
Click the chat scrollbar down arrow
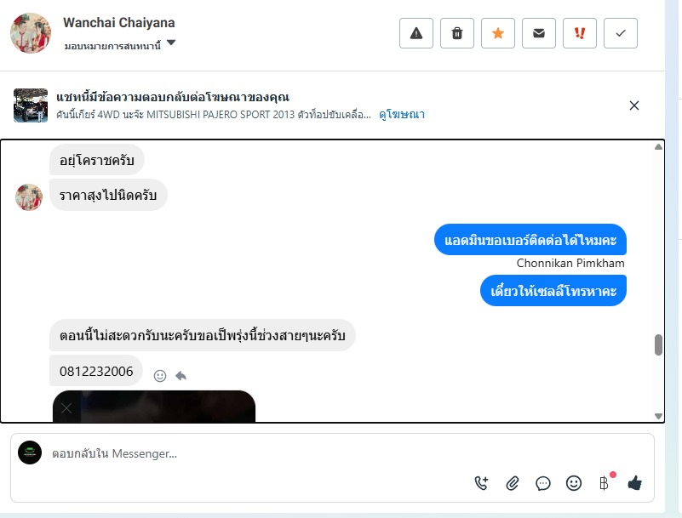point(658,416)
